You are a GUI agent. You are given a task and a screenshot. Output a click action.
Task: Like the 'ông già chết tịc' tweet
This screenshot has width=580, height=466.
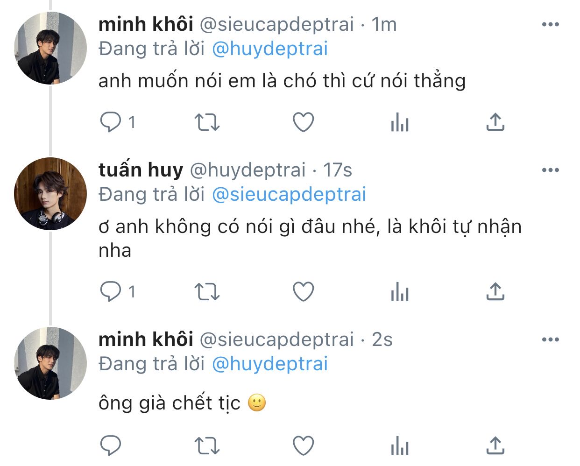(x=303, y=445)
